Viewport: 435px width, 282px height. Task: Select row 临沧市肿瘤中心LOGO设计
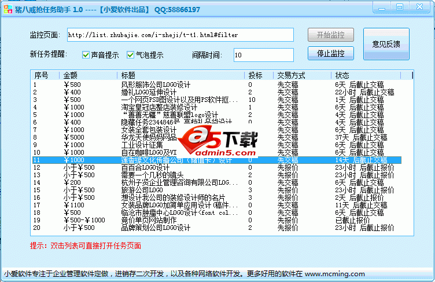pos(216,213)
